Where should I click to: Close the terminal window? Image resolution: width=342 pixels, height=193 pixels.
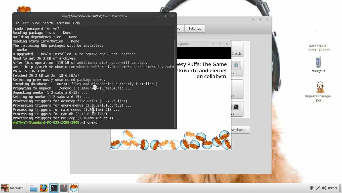[x=173, y=16]
